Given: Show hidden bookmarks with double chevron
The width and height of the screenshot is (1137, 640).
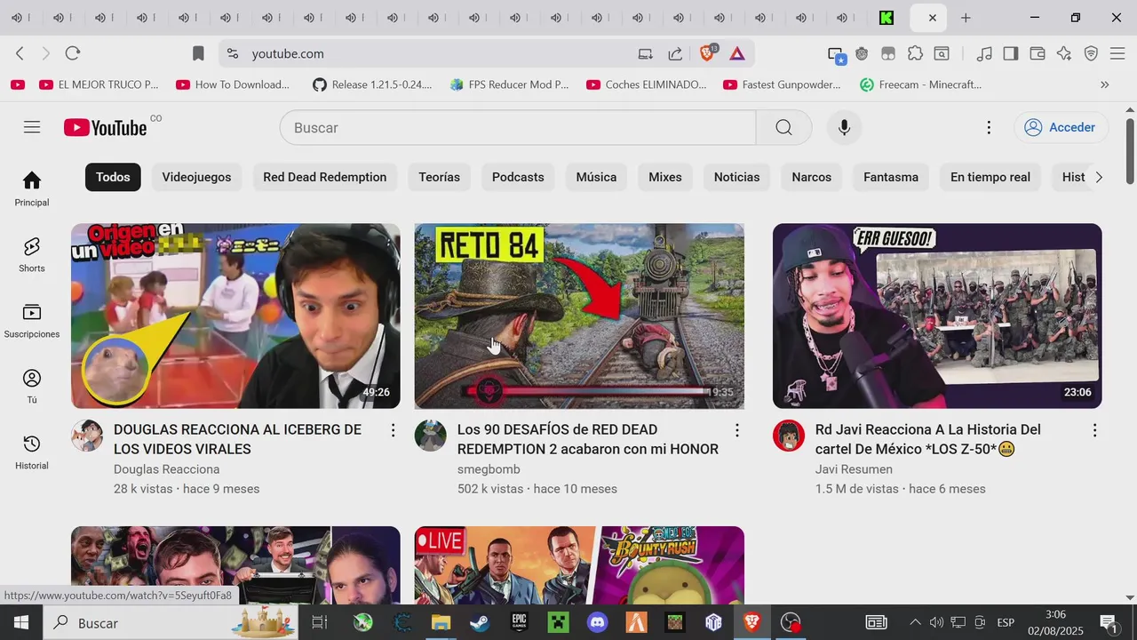Looking at the screenshot, I should (1104, 84).
